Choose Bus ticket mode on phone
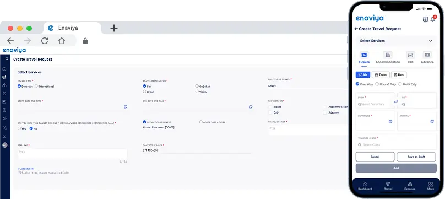Image resolution: width=445 pixels, height=199 pixels. pyautogui.click(x=399, y=74)
